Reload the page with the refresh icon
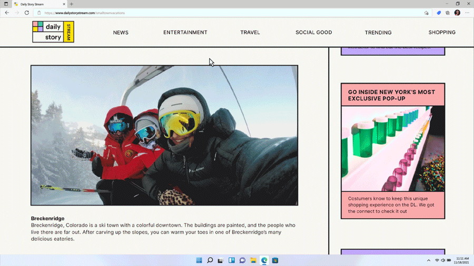This screenshot has width=474, height=266. pos(27,13)
